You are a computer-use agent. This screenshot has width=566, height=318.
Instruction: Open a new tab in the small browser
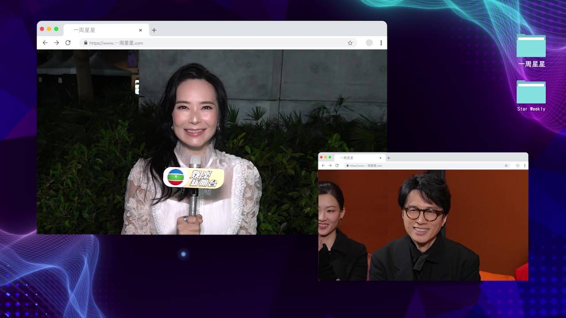[x=389, y=158]
